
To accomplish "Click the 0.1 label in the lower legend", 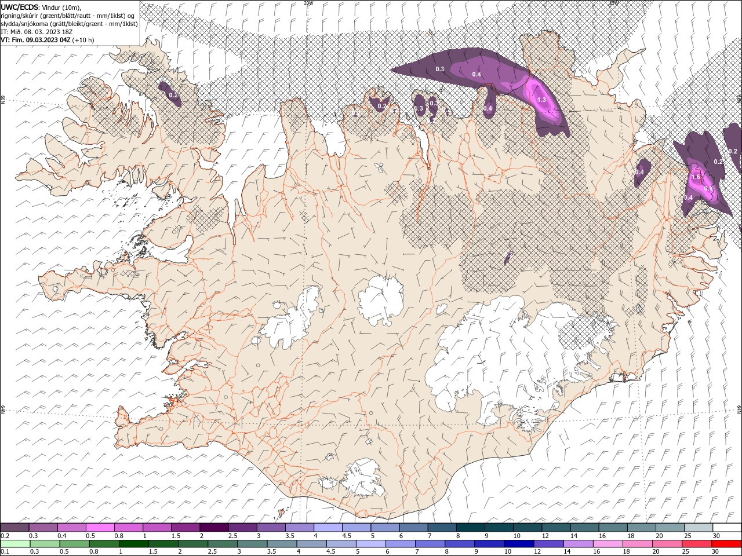I will 5,552.
